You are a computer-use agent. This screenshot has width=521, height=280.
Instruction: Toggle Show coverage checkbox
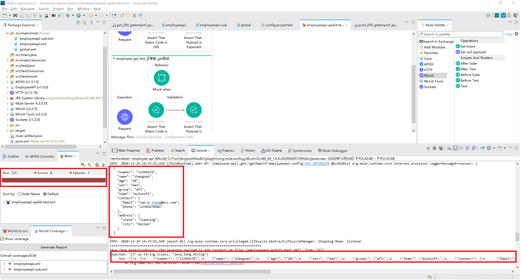tap(2, 239)
